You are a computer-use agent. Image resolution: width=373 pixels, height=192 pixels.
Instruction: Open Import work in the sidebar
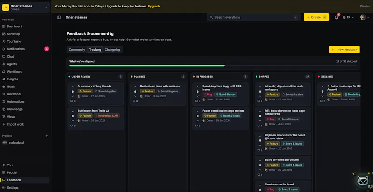click(25, 124)
